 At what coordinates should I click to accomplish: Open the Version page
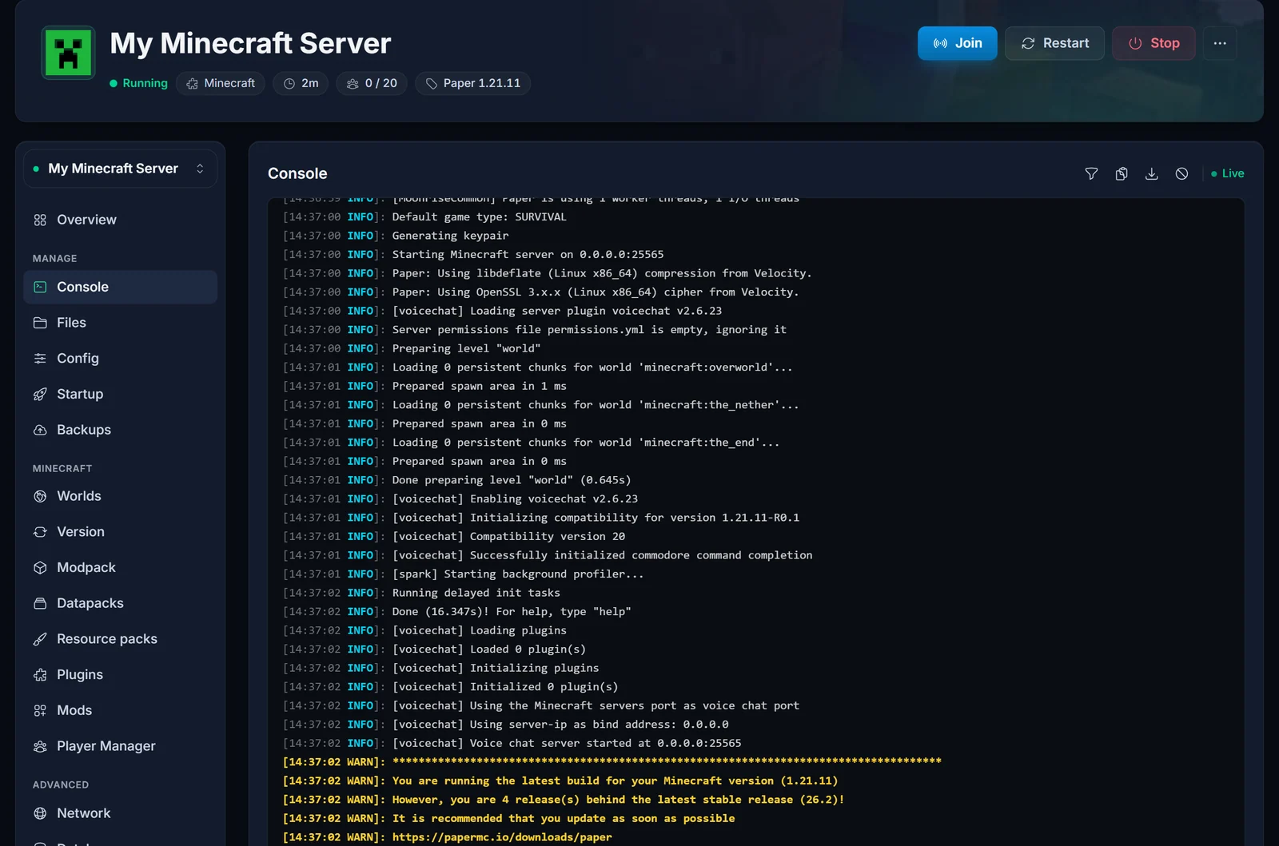120,532
